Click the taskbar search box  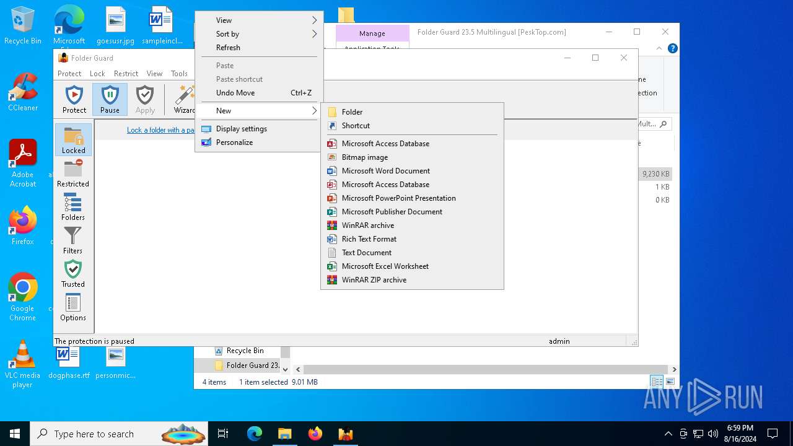(119, 434)
